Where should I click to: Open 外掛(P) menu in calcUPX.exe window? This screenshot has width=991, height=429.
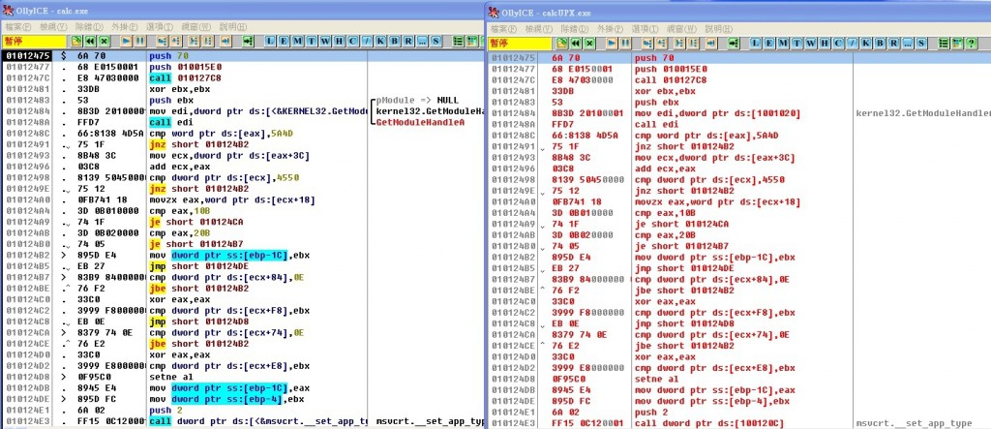point(610,28)
